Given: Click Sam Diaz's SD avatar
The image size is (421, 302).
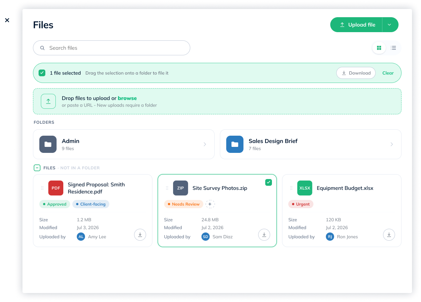Looking at the screenshot, I should 206,237.
